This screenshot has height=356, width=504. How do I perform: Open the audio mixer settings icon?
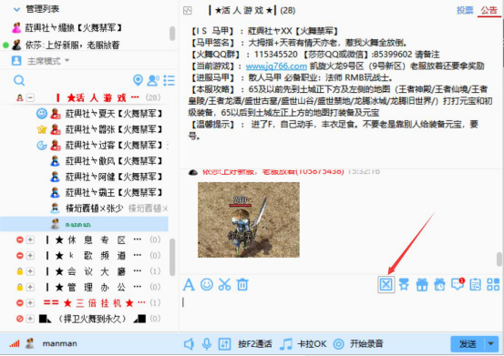[x=224, y=344]
